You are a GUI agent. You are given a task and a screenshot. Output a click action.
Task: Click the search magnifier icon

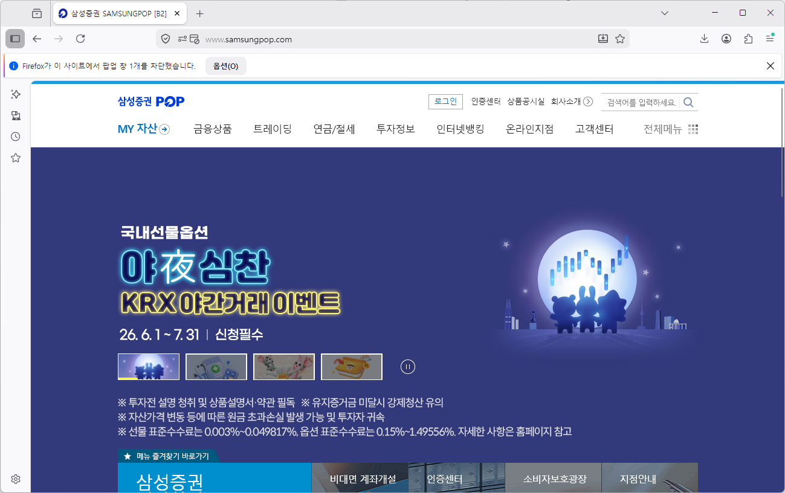click(x=688, y=102)
